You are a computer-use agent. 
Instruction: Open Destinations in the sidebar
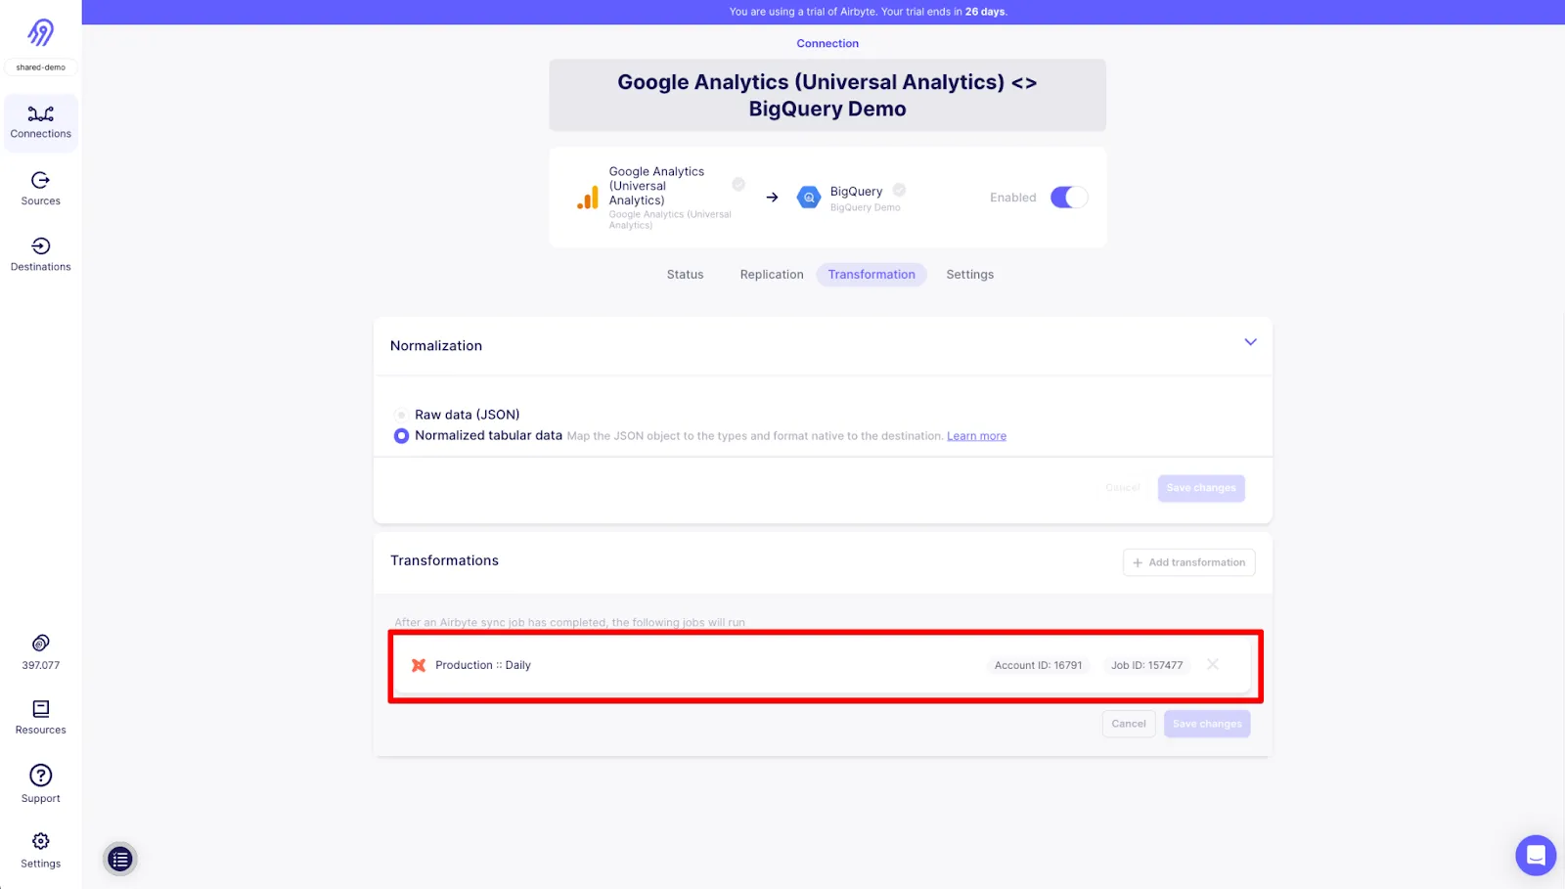tap(41, 254)
